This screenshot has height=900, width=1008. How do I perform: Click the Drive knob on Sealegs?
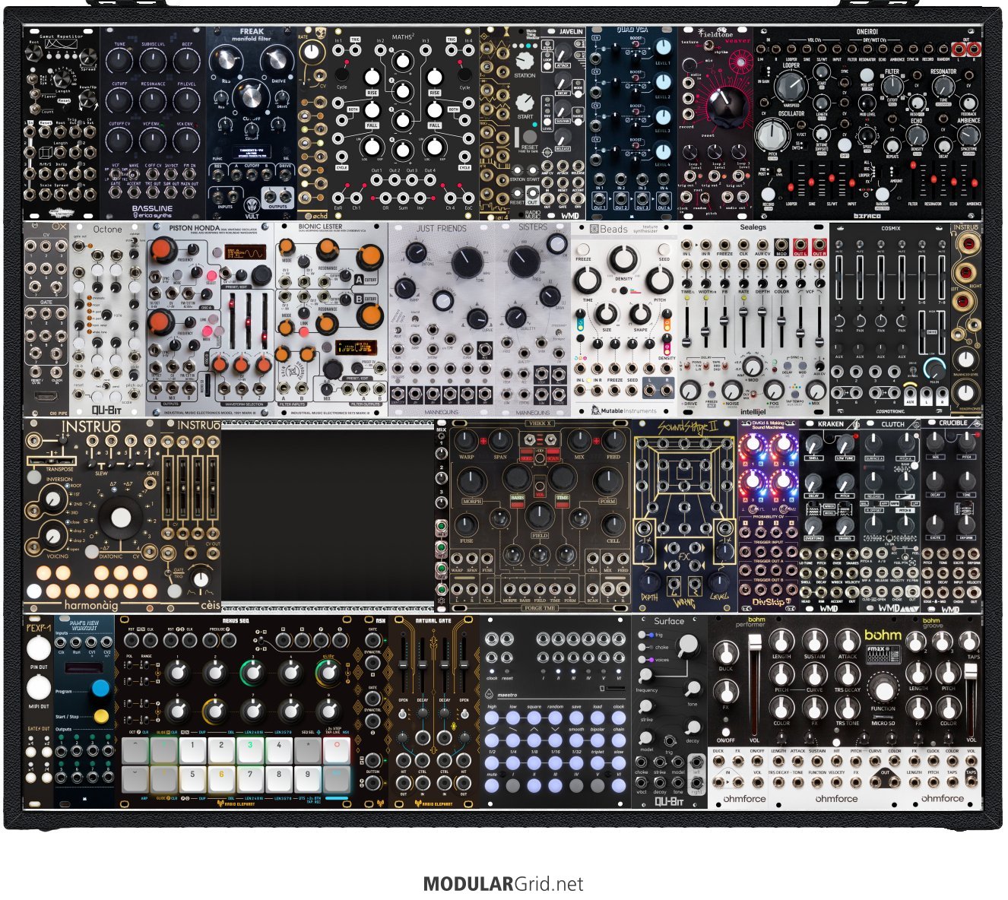pyautogui.click(x=690, y=389)
